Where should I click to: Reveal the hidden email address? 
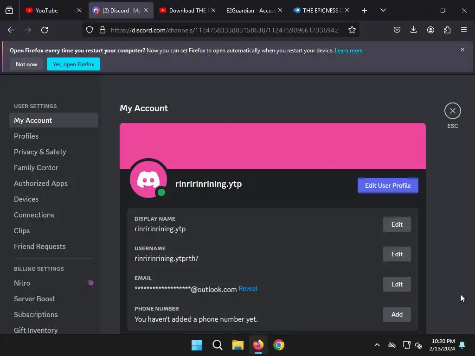coord(248,288)
